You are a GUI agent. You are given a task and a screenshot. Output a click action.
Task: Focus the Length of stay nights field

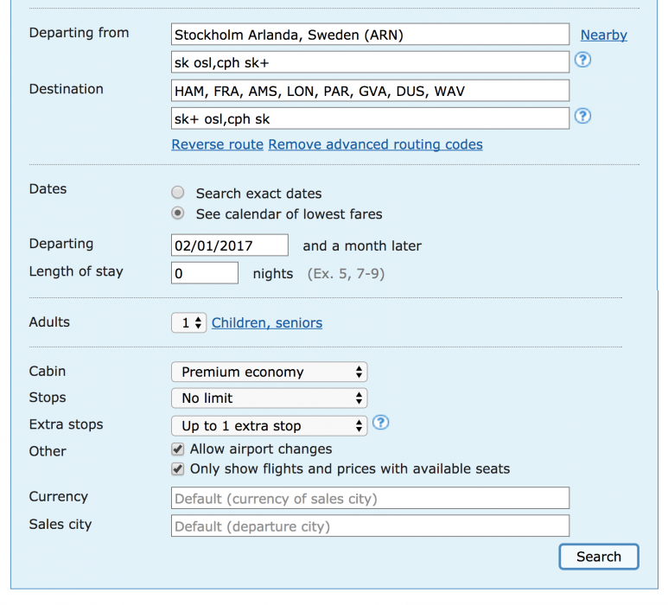click(205, 273)
